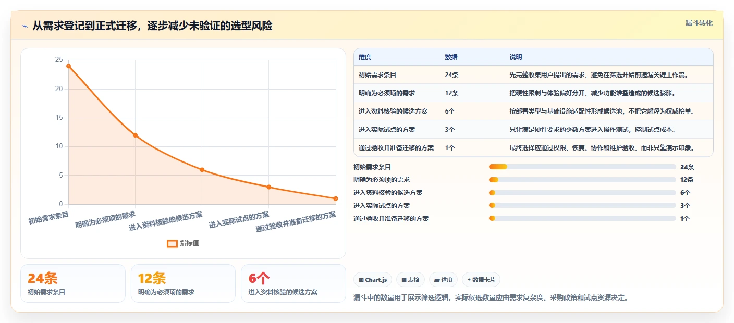Click the 指标值 legend label

click(x=189, y=243)
